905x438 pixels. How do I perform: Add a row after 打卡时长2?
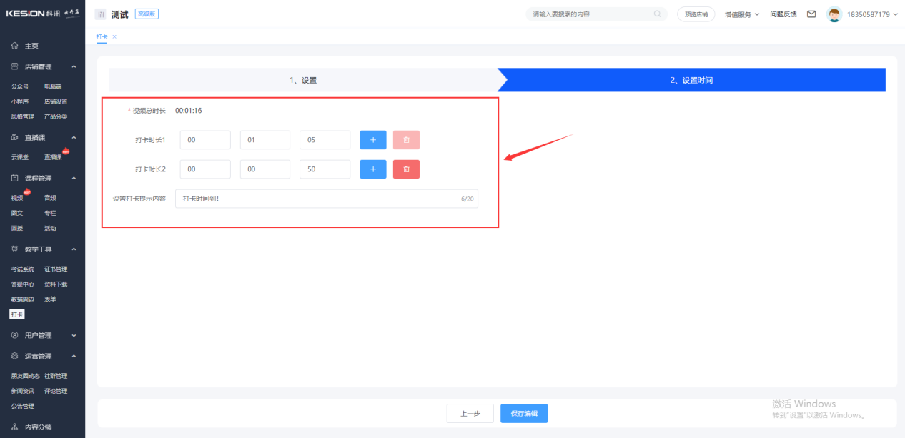372,169
